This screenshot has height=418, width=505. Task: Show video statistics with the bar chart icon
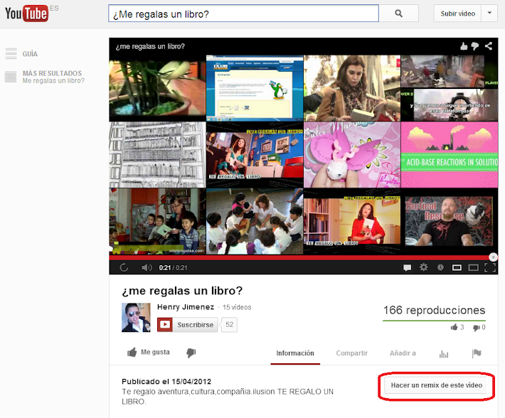[x=444, y=353]
